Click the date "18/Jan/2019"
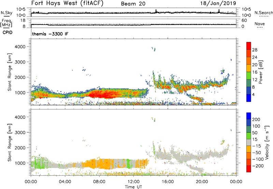Image resolution: width=273 pixels, height=189 pixels. point(218,3)
